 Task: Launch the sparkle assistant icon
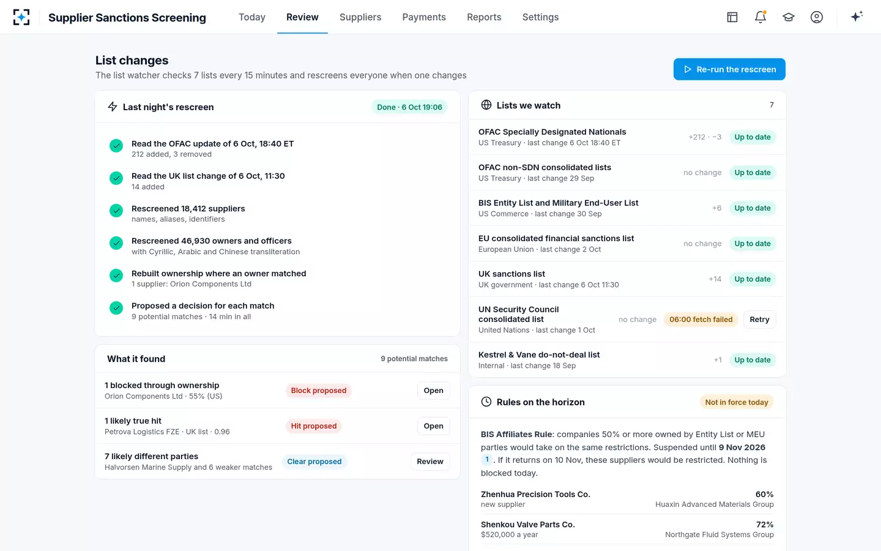click(x=857, y=17)
